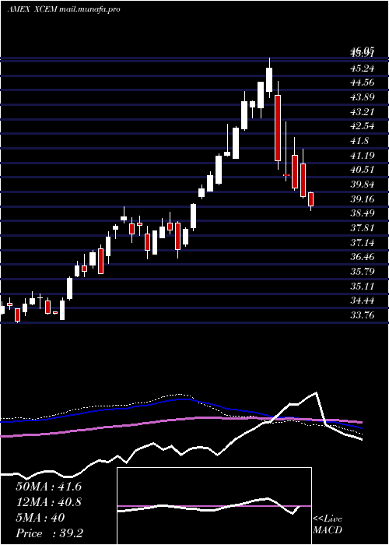389x545 pixels.
Task: Click the 41.8 price axis label
Action: point(359,141)
